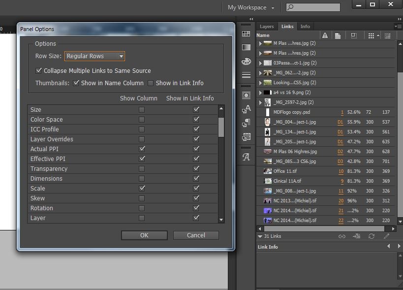This screenshot has height=290, width=403.
Task: Uncheck Show Column for Scale
Action: [142, 188]
